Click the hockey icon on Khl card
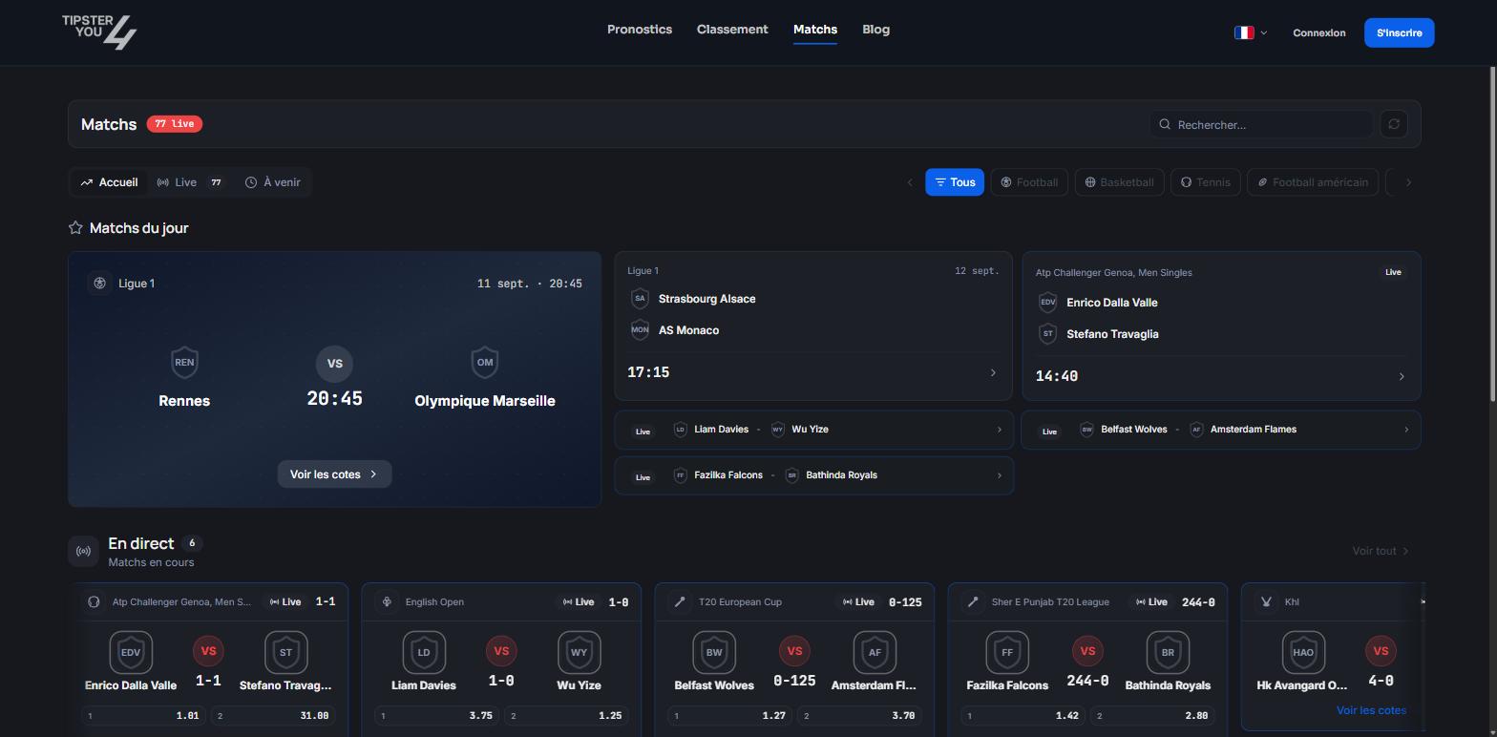 [1266, 601]
